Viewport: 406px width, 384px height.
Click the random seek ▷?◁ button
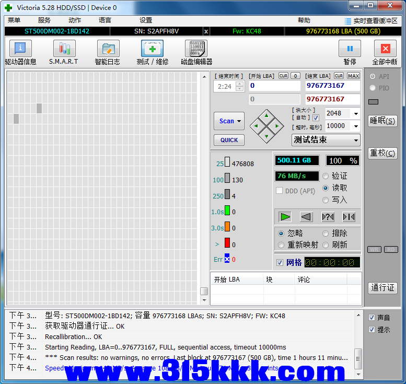[328, 217]
